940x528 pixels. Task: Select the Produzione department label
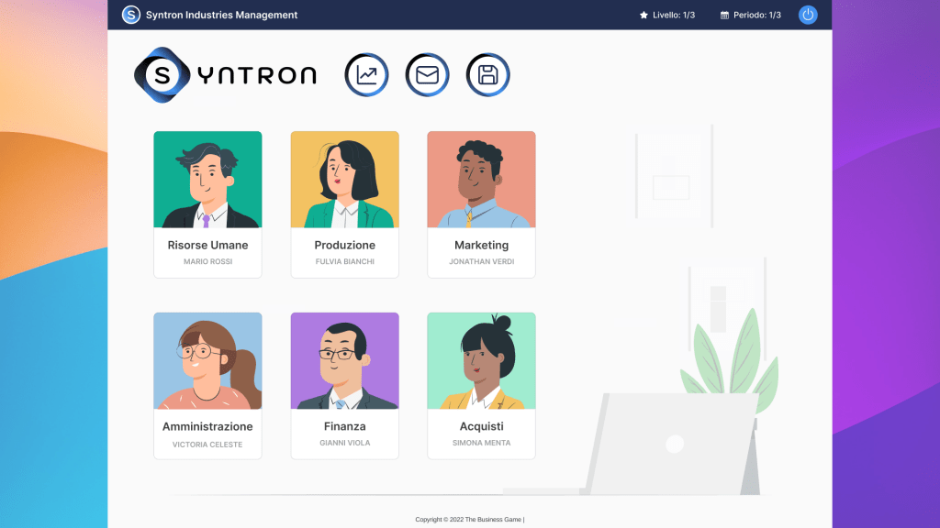click(x=345, y=245)
